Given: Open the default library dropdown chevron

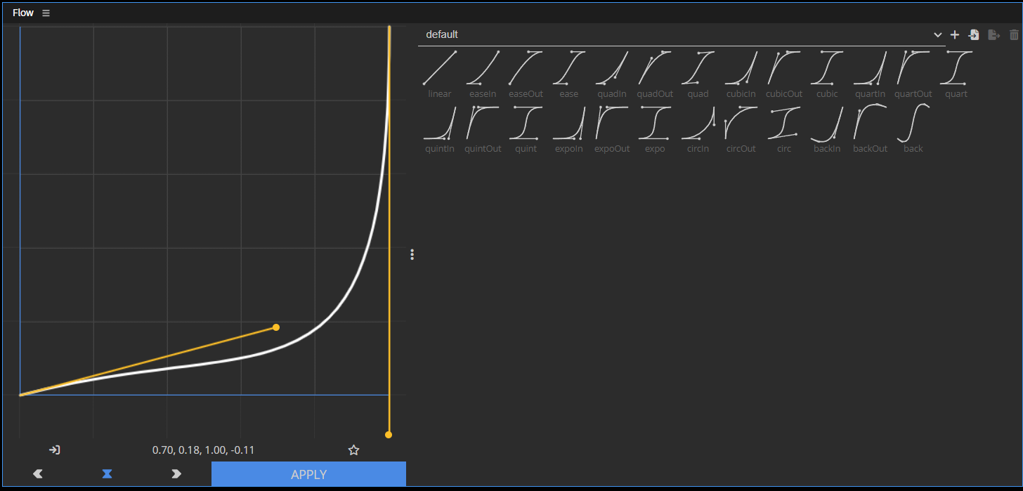Looking at the screenshot, I should (937, 34).
